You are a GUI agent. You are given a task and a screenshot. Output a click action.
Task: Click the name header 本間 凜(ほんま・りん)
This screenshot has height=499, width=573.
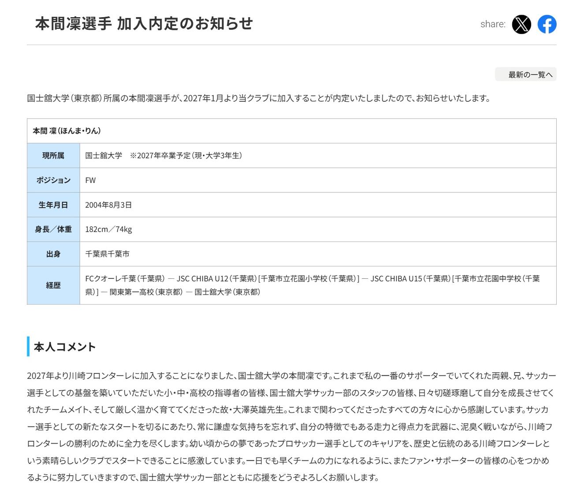pyautogui.click(x=67, y=131)
